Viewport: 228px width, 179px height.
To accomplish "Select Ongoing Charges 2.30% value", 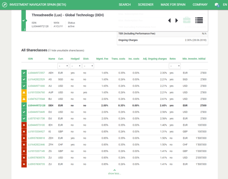I will coord(196,40).
